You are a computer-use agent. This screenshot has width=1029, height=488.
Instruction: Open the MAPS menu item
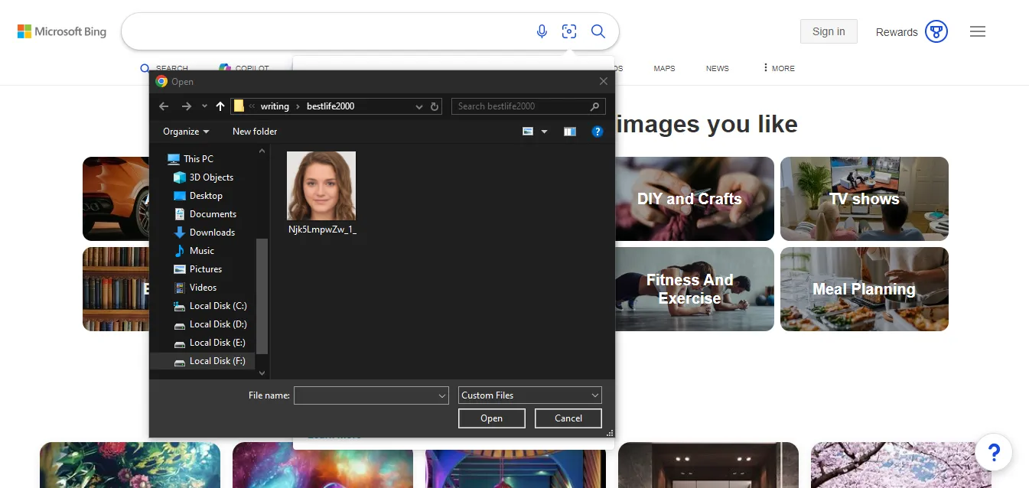pyautogui.click(x=663, y=68)
